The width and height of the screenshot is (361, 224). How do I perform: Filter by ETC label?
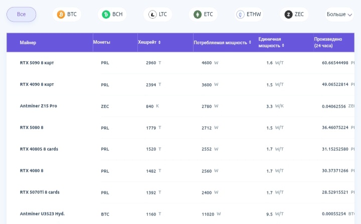pos(209,14)
